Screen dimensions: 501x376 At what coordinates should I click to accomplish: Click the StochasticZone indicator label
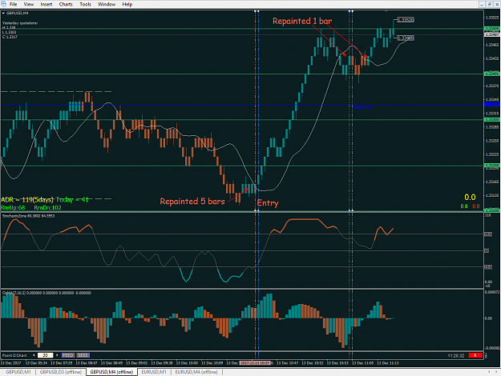pyautogui.click(x=28, y=216)
